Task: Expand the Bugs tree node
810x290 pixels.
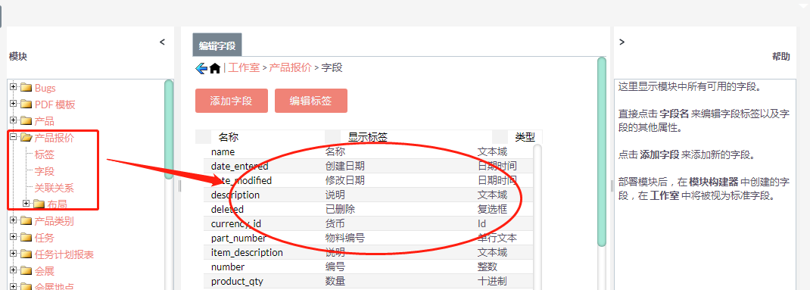Action: point(14,88)
